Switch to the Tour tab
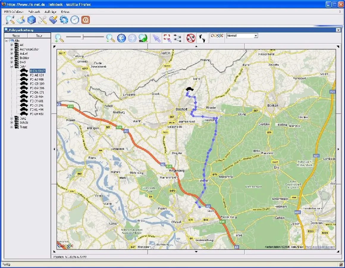The image size is (345, 268). point(39,36)
